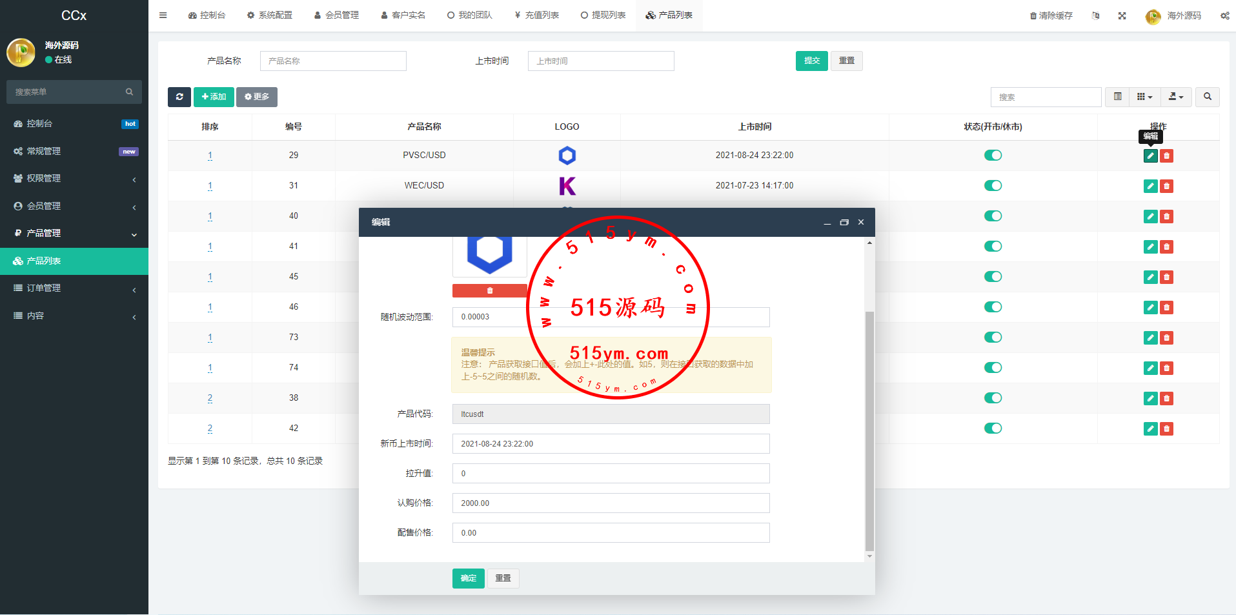This screenshot has width=1236, height=615.
Task: Toggle the sidebar hamburger menu icon
Action: click(x=163, y=15)
